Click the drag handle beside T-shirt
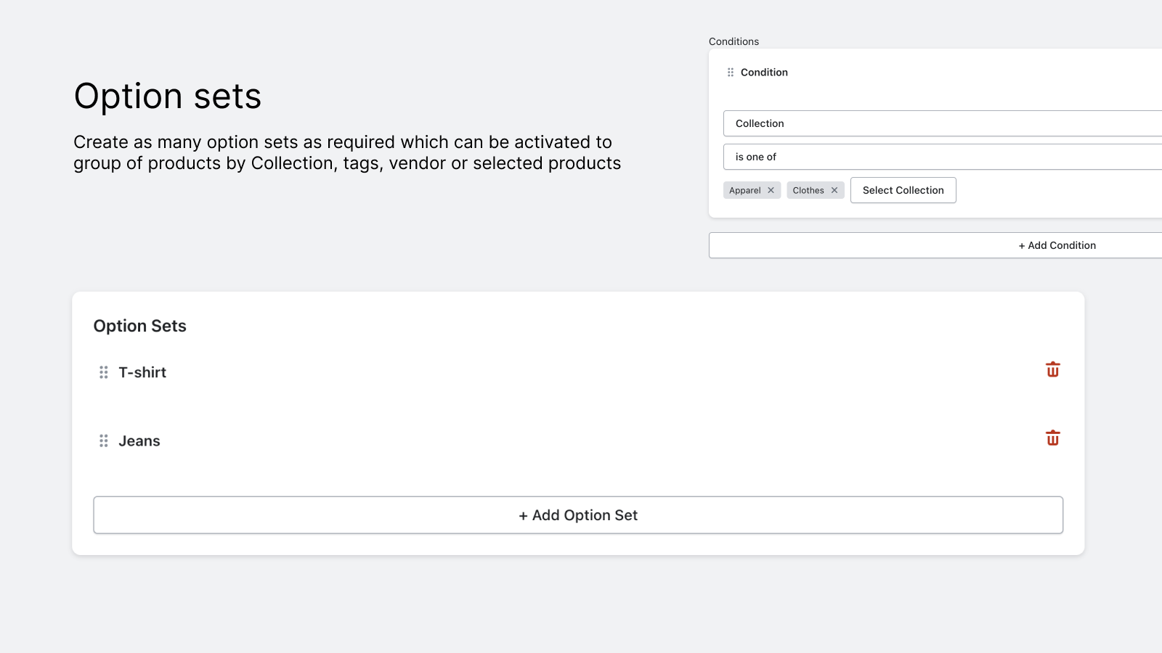The height and width of the screenshot is (653, 1162). pyautogui.click(x=103, y=372)
